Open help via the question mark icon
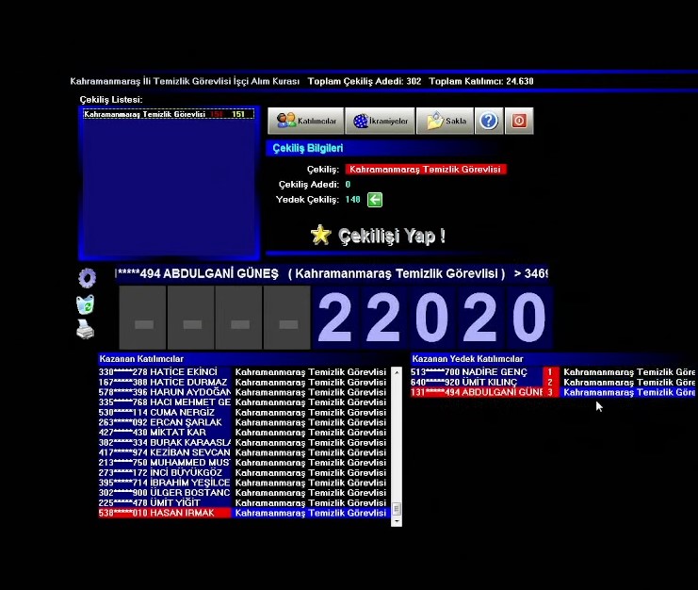Viewport: 698px width, 590px height. pos(488,122)
